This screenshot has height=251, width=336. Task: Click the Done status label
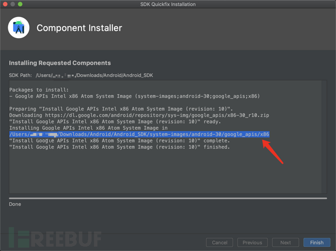pos(15,204)
